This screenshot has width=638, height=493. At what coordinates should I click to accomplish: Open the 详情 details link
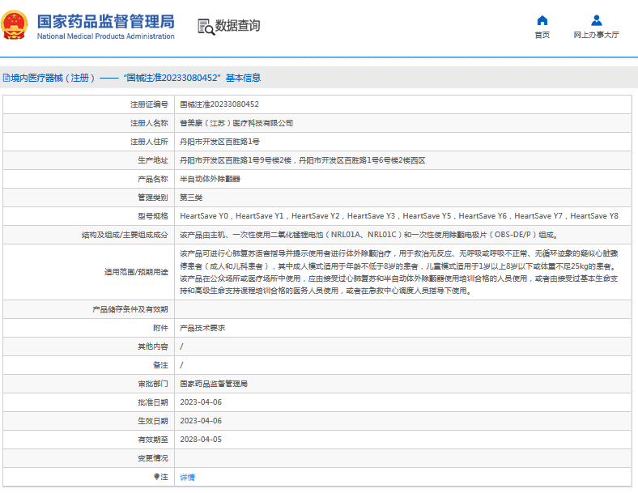[187, 477]
